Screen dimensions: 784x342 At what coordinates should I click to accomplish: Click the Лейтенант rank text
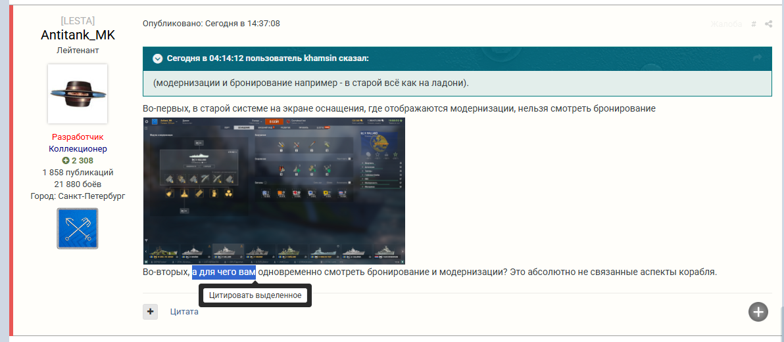(x=78, y=51)
